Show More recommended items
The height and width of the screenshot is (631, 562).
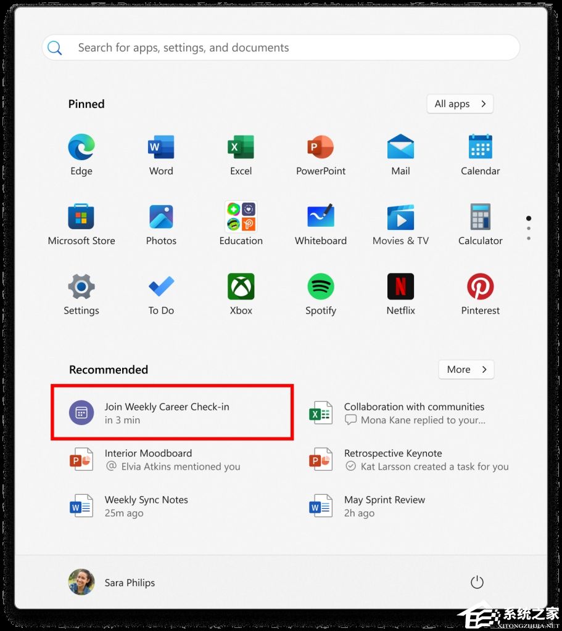tap(466, 370)
